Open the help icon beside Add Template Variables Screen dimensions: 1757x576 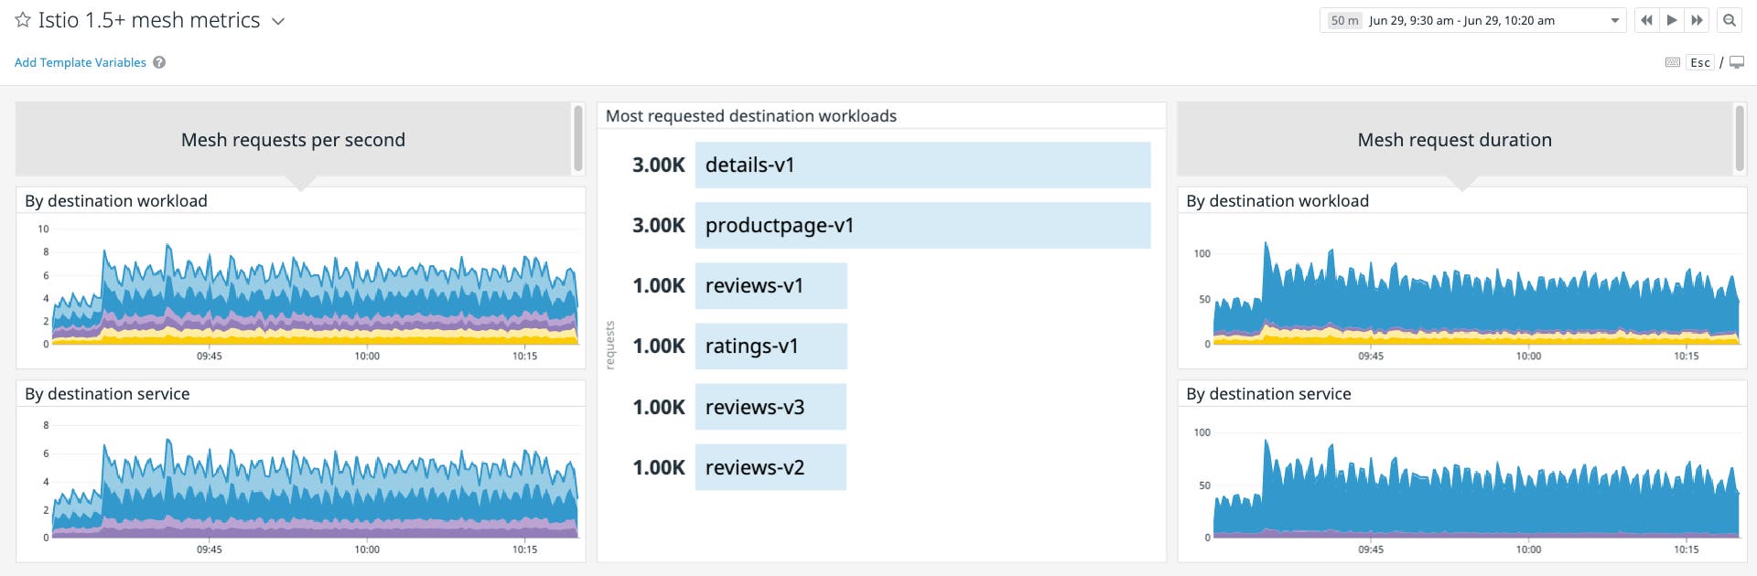[158, 62]
